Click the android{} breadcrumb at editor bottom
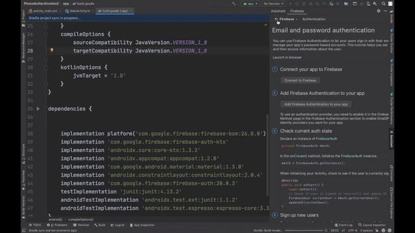Image resolution: width=415 pixels, height=233 pixels. 55,219
